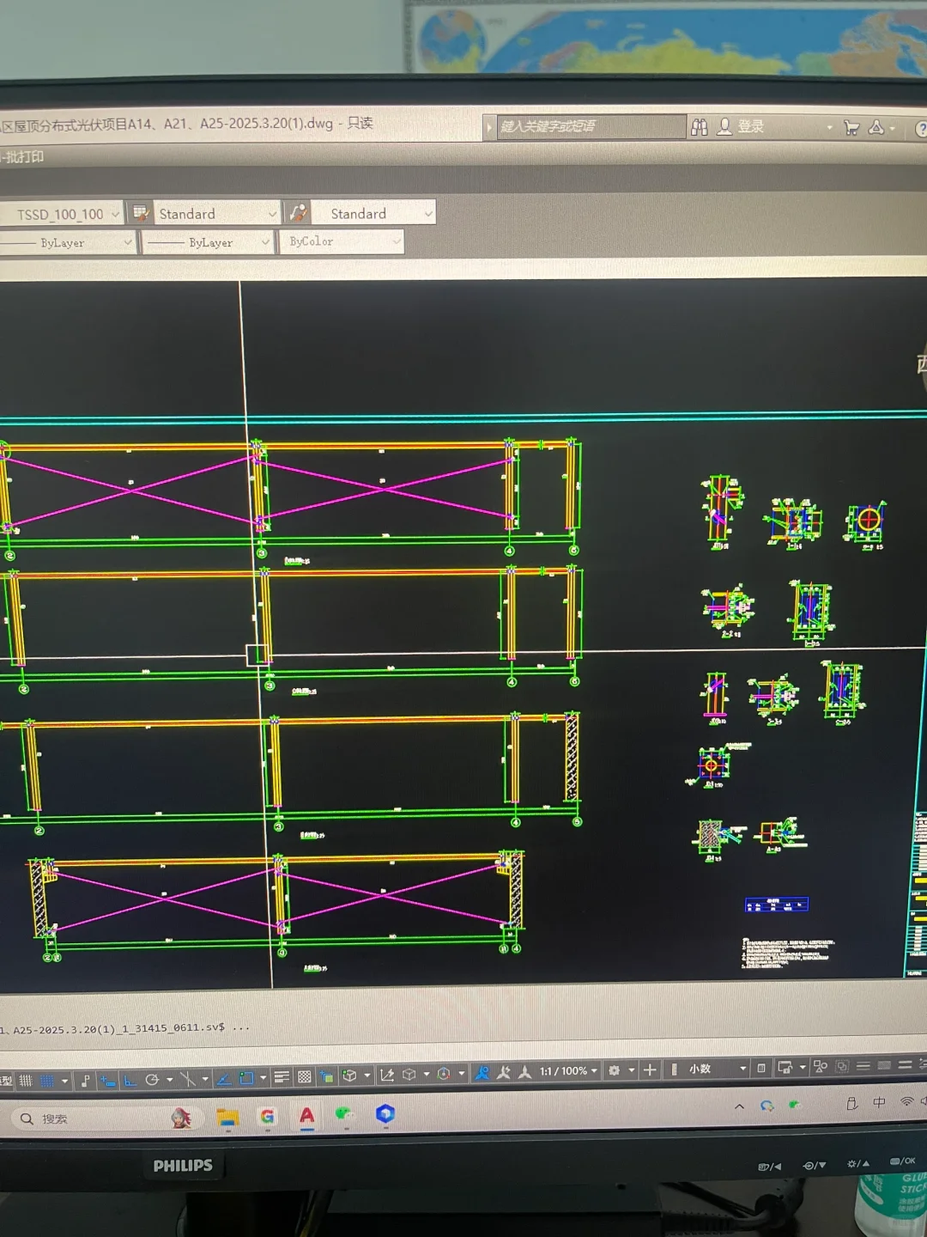Image resolution: width=927 pixels, height=1237 pixels.
Task: Click table style icon beside Standard
Action: [x=140, y=213]
